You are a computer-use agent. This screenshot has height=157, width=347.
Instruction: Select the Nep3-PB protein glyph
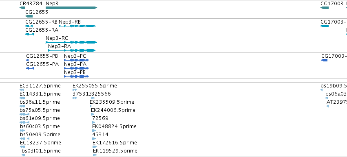[x=76, y=76]
